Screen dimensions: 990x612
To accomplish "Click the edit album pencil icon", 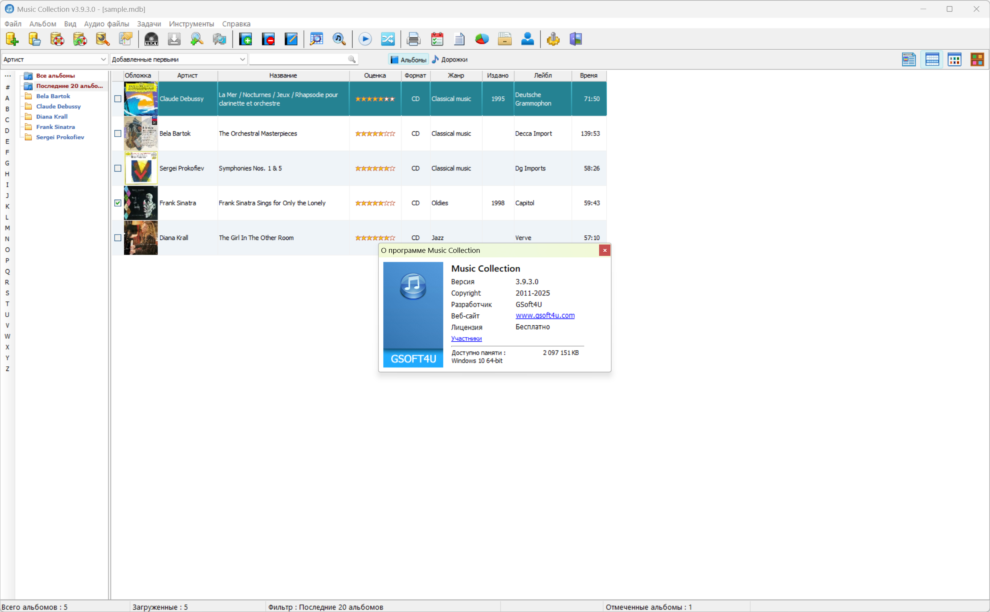I will tap(291, 39).
